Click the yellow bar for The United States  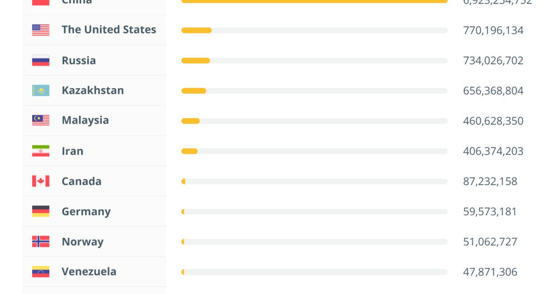(196, 30)
